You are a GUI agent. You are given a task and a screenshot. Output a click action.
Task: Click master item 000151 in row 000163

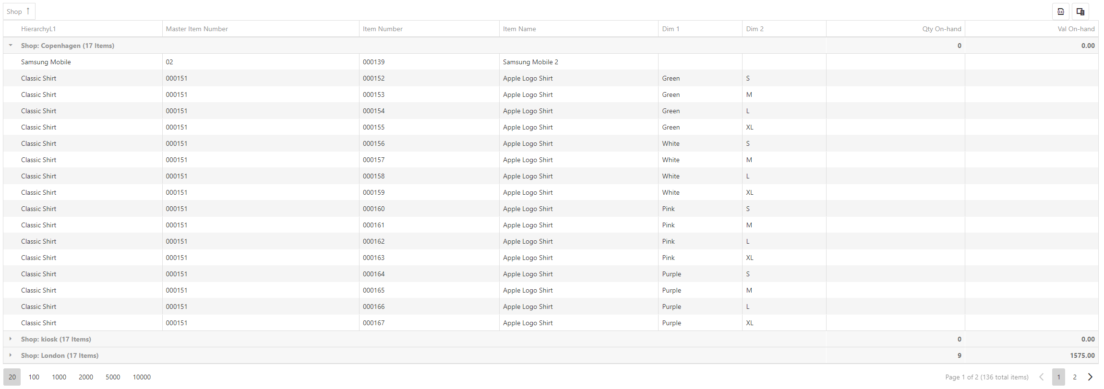coord(177,258)
